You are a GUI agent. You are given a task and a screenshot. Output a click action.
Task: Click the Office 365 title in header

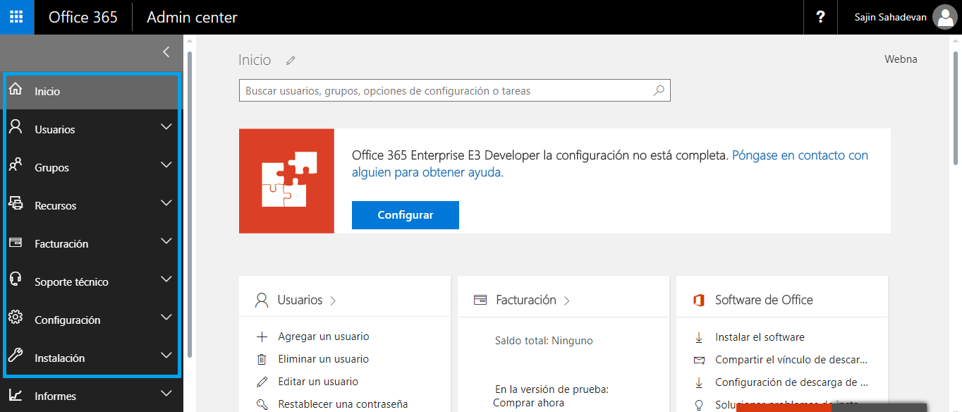[x=83, y=17]
